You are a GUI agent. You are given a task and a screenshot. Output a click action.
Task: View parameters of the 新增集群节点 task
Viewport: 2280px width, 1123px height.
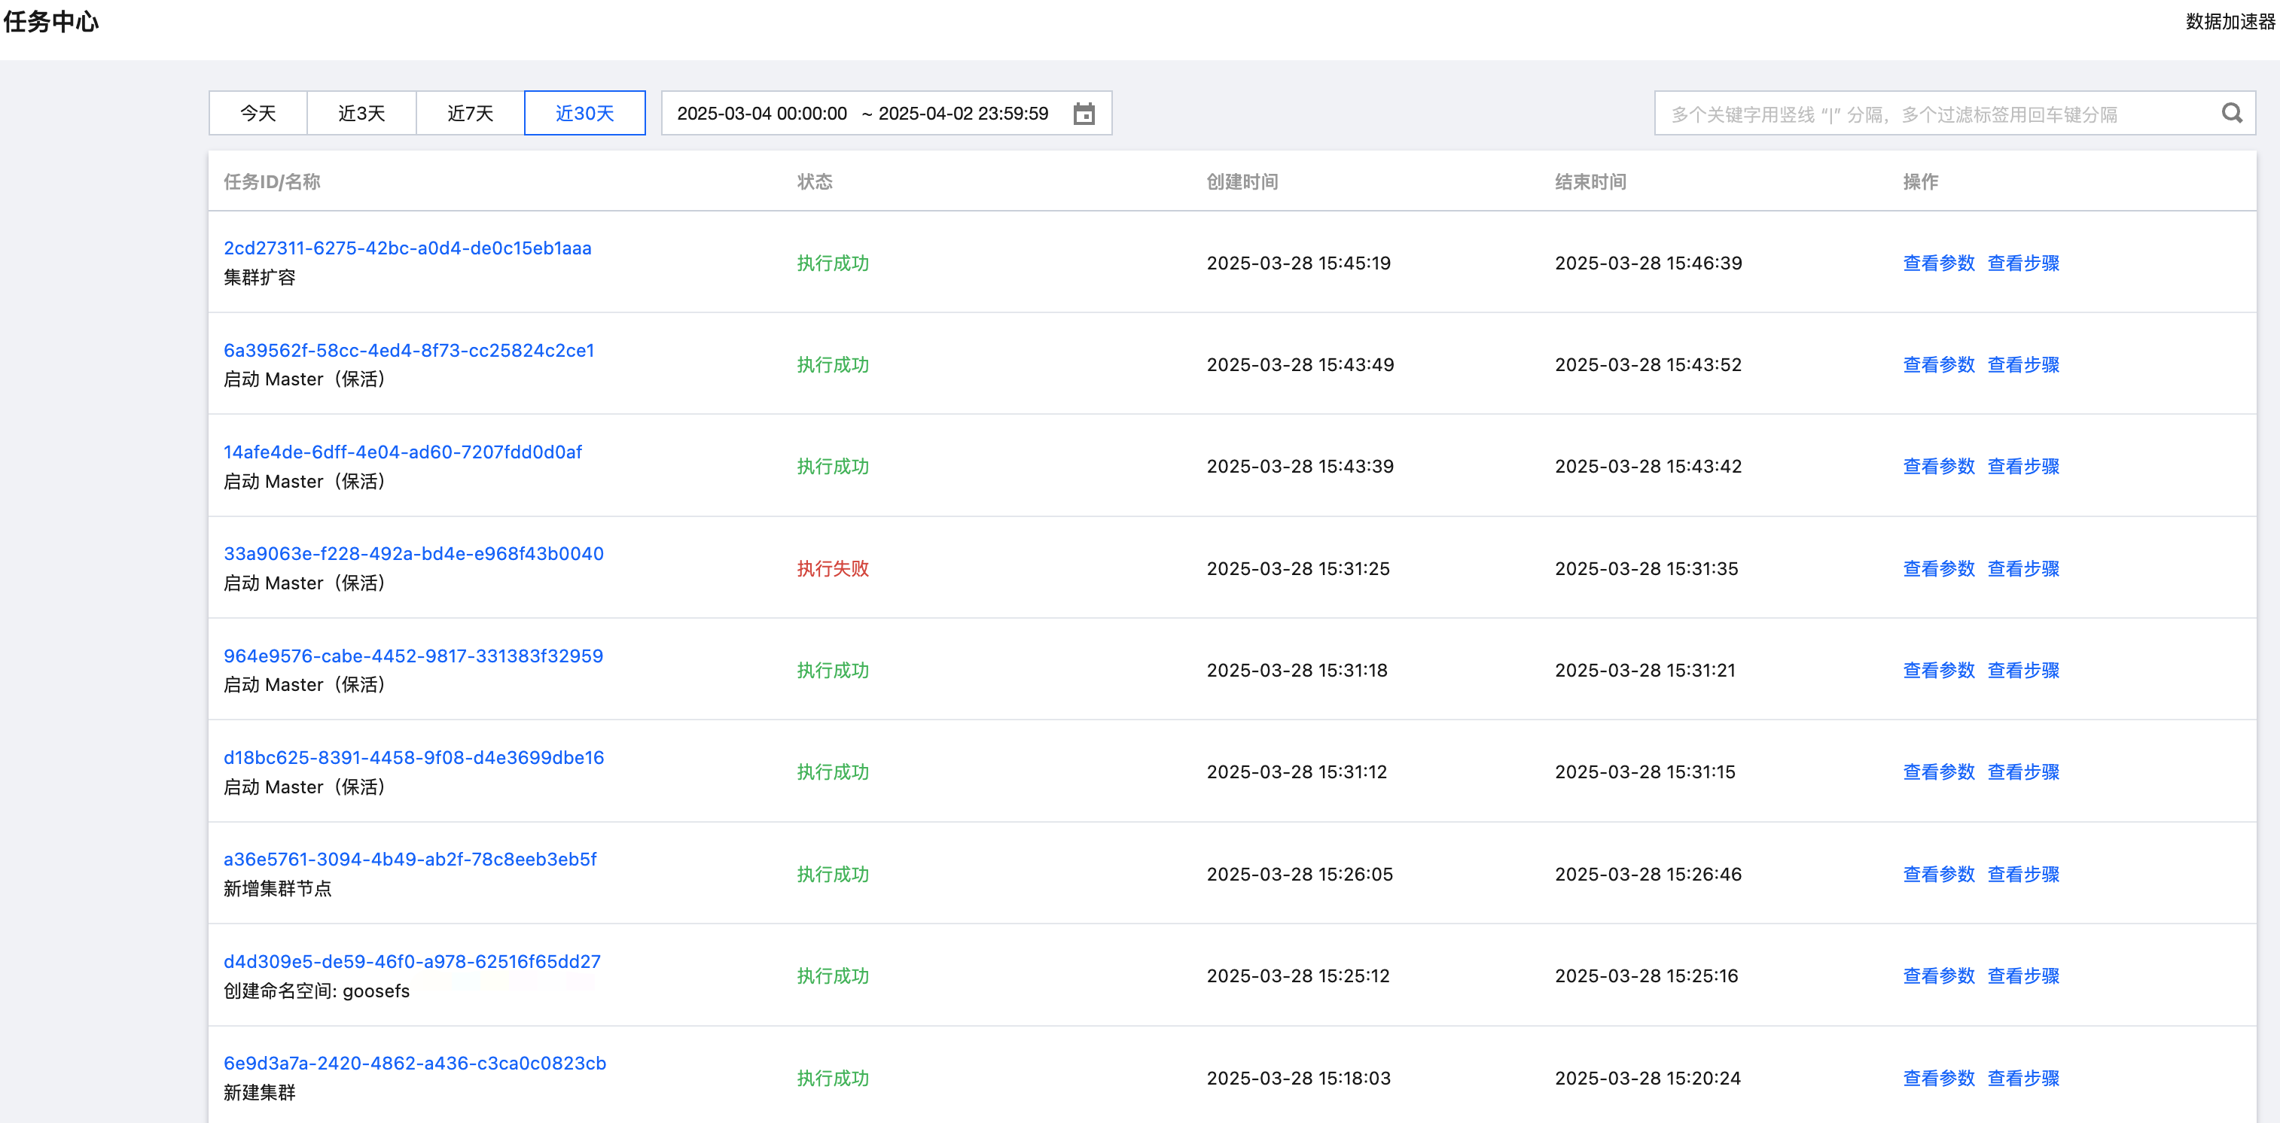tap(1938, 875)
